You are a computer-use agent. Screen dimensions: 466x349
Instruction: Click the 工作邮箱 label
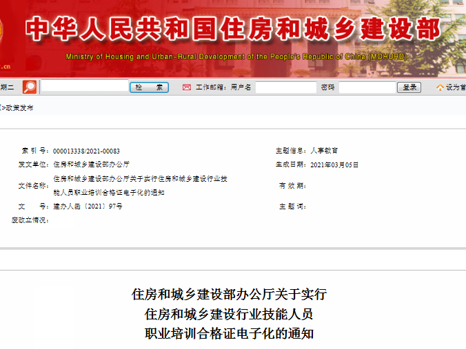pyautogui.click(x=211, y=87)
